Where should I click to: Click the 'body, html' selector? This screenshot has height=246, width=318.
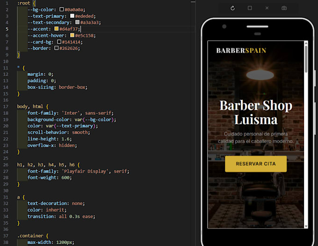[30, 106]
